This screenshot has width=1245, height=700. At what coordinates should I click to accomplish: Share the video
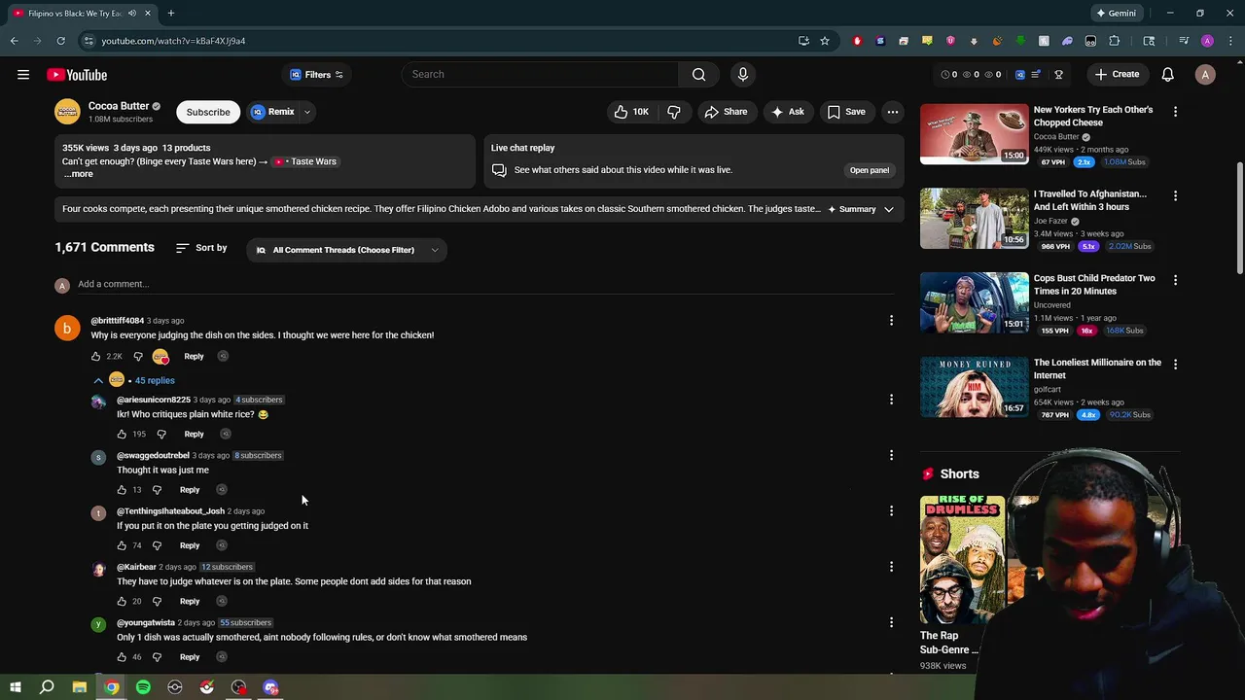click(x=726, y=112)
